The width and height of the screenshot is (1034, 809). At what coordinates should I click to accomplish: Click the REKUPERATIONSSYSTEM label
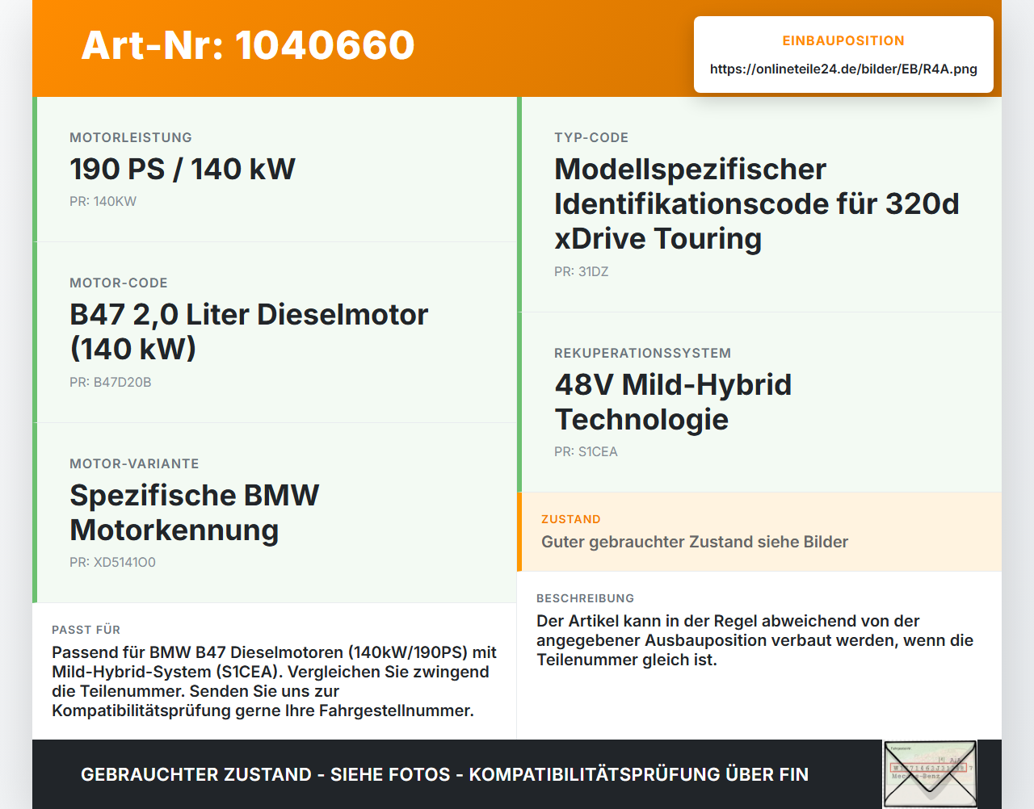(x=642, y=353)
